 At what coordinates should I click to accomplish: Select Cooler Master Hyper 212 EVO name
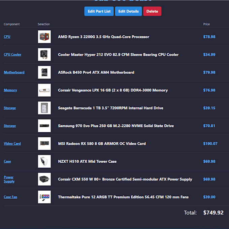point(118,55)
